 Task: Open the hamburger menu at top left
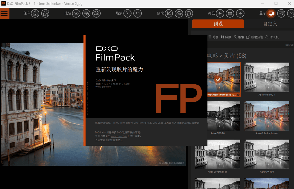click(x=5, y=13)
